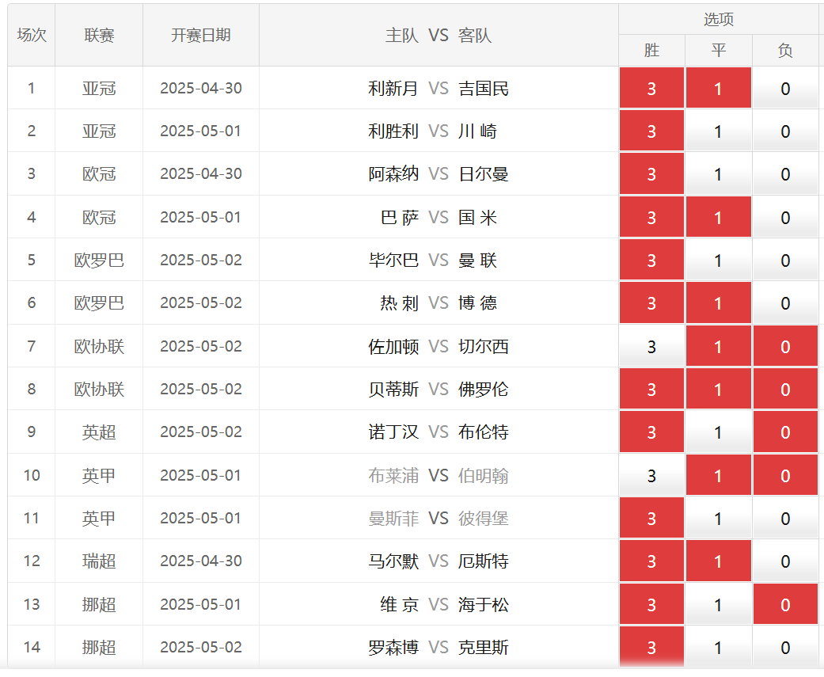Click date 2025-04-30 in match 3 row
The height and width of the screenshot is (677, 824).
[x=201, y=174]
